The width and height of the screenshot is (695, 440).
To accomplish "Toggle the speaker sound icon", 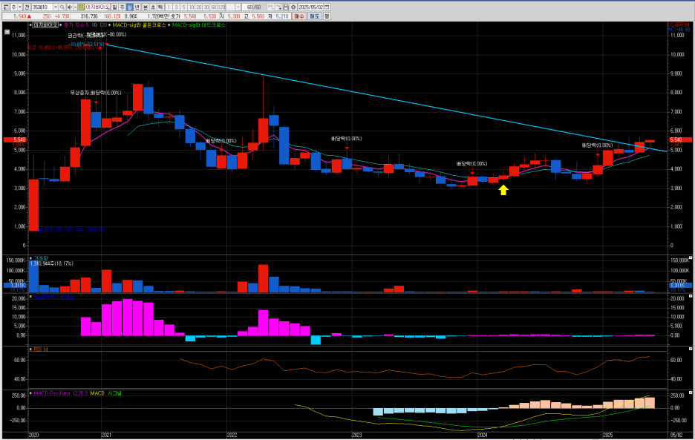I will tap(70, 7).
